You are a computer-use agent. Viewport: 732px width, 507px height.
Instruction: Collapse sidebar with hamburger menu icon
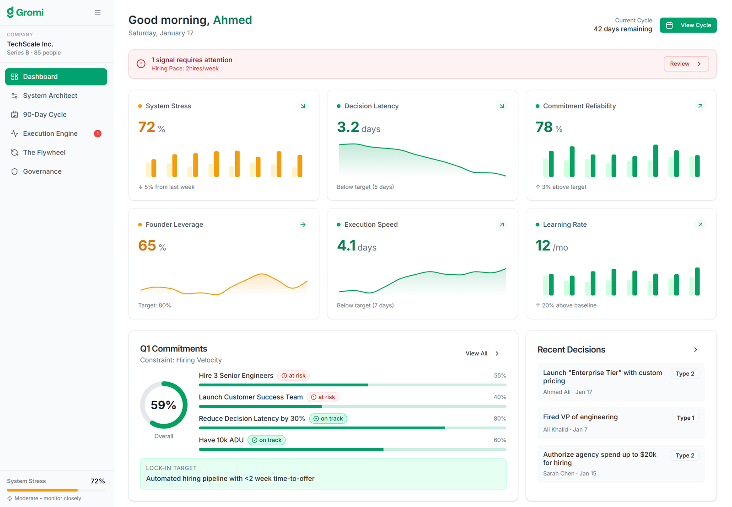[97, 12]
